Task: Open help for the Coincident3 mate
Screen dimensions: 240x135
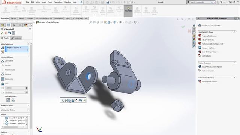Action: [x=30, y=29]
